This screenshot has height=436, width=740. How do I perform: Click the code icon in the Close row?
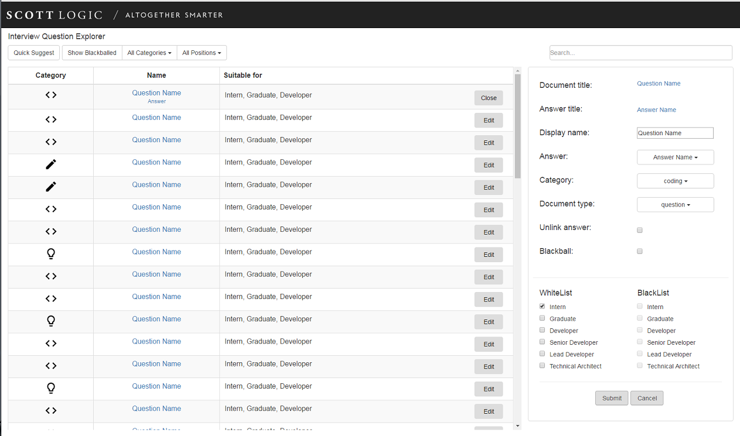pos(51,95)
